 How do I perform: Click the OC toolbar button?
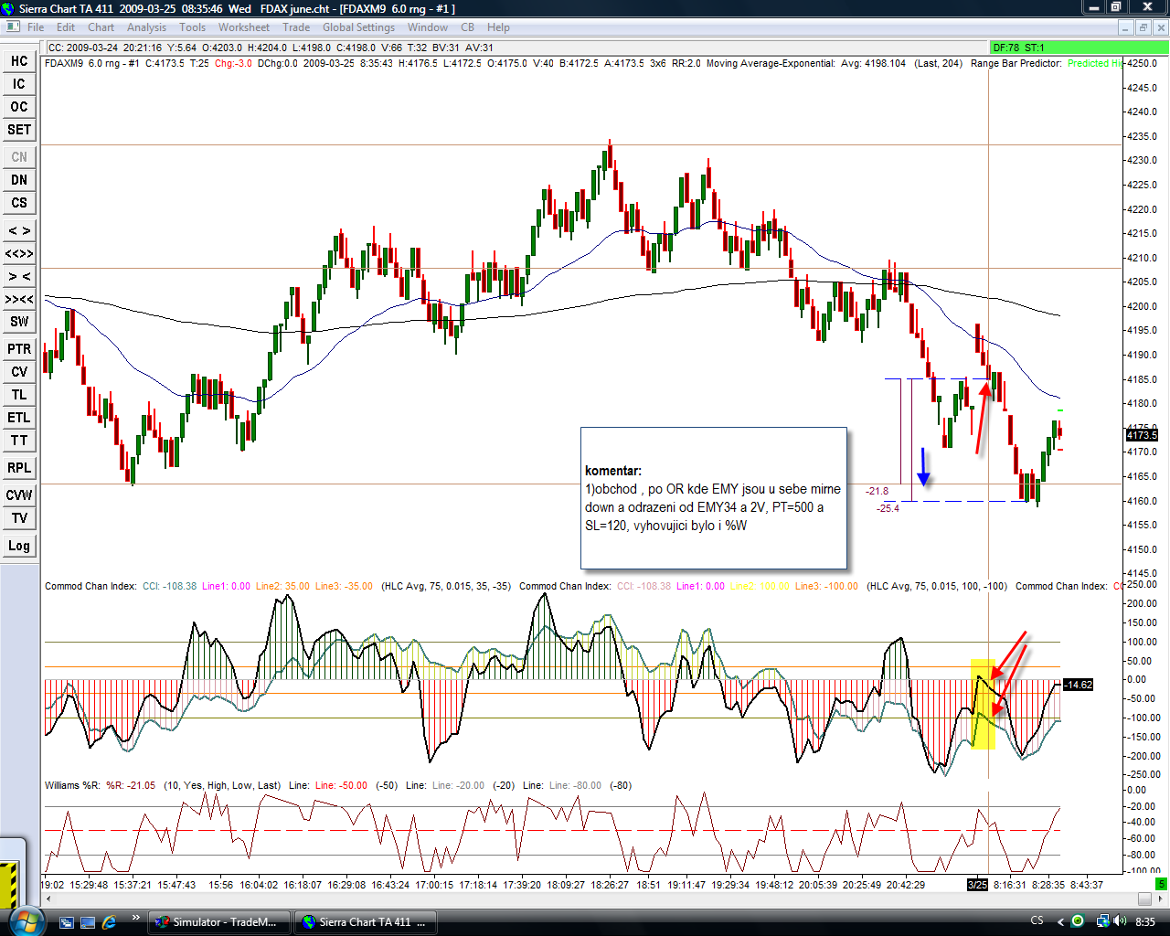point(19,107)
